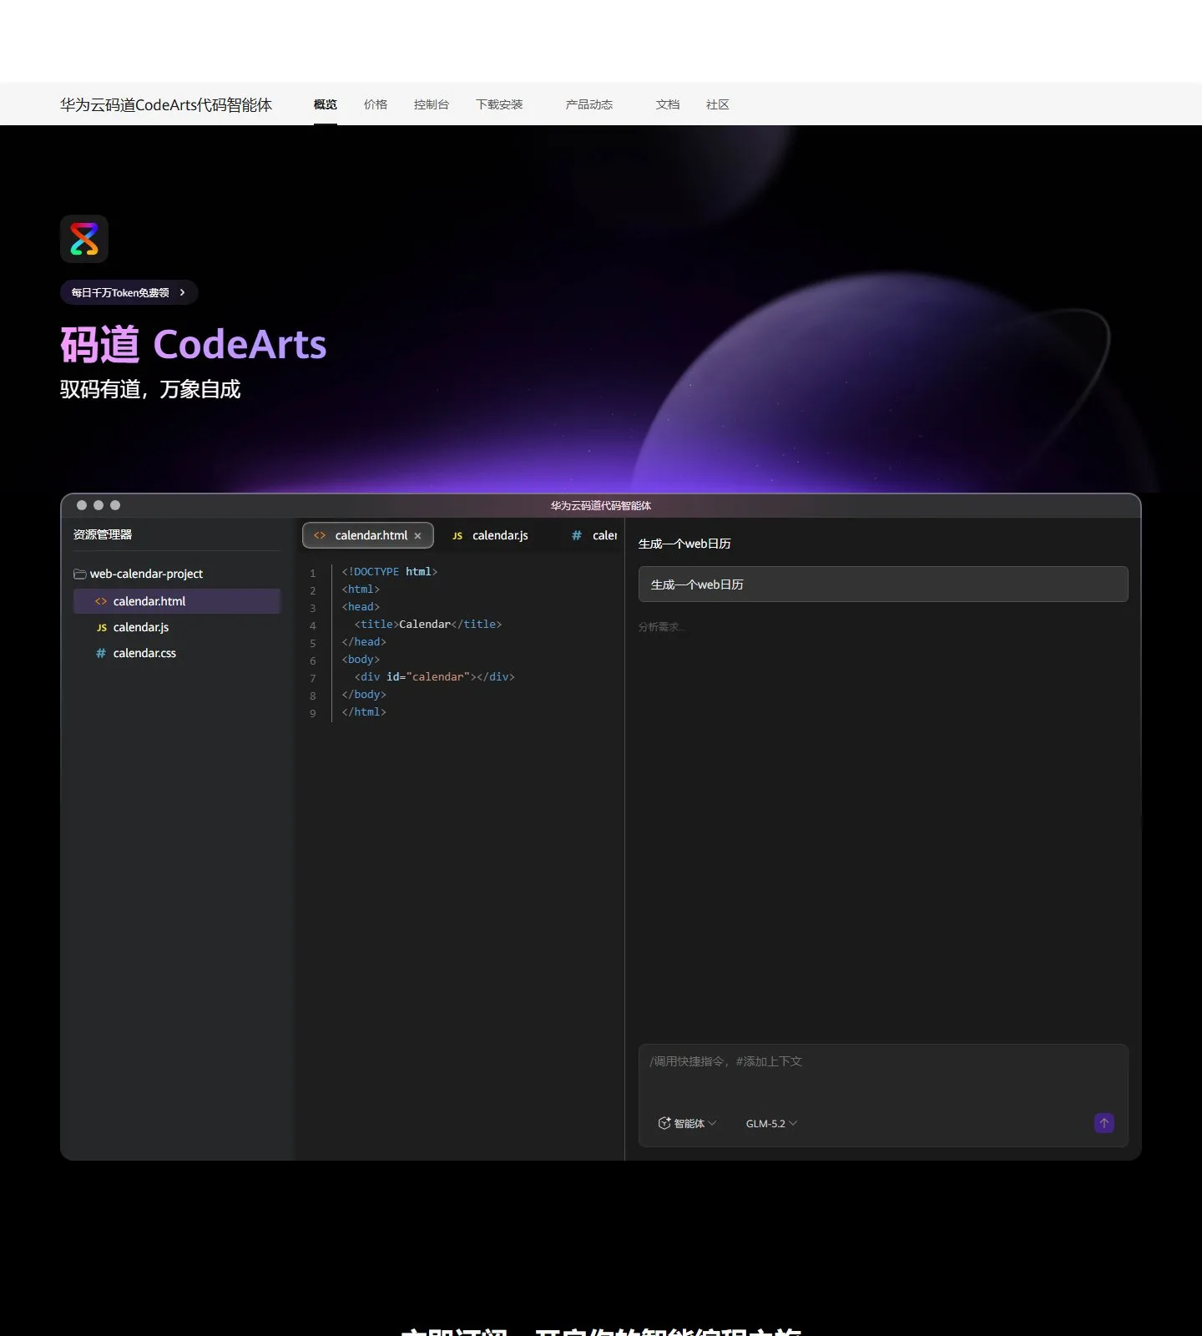Click the <title>Calendar</title> code line
The height and width of the screenshot is (1336, 1202).
[x=428, y=625]
